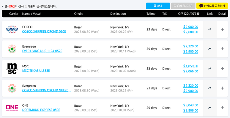Click the O/F help question mark icon
Viewport: 230px width, 118px height.
[x=198, y=14]
